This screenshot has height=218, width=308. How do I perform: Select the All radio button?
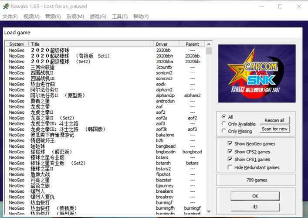coord(223,116)
